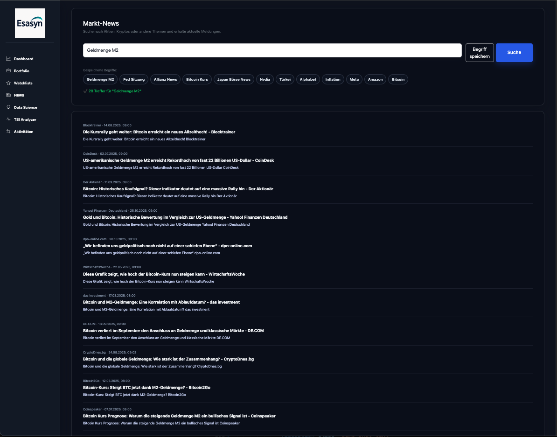557x437 pixels.
Task: Click the Portfolio briefcase icon
Action: (x=8, y=71)
